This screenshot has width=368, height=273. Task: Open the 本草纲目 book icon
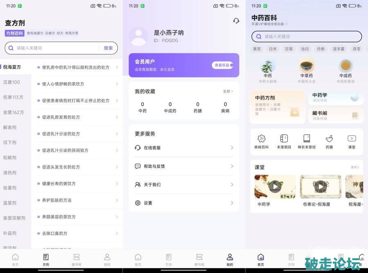click(284, 139)
